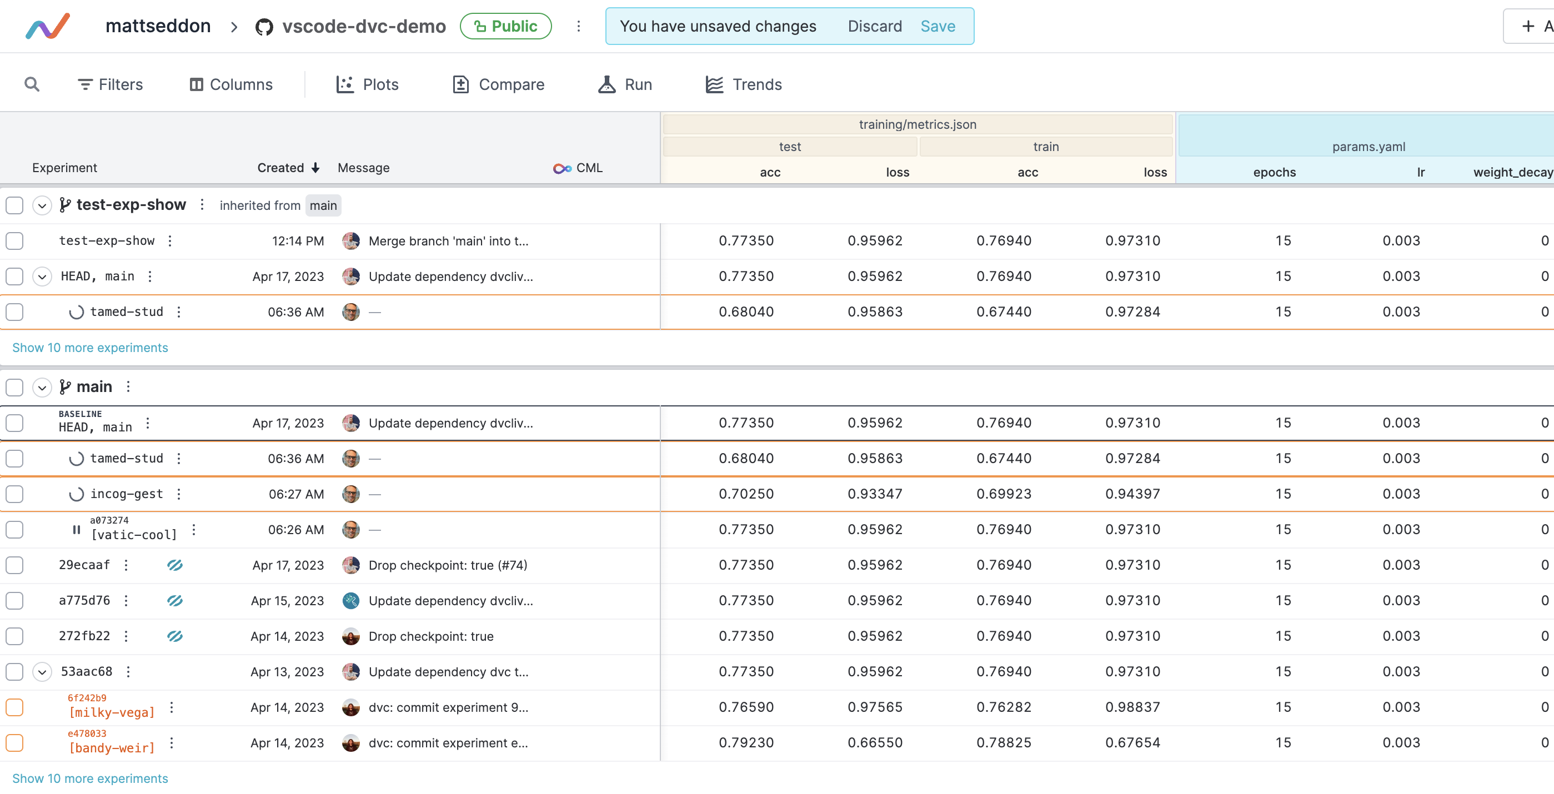Click the search magnifier icon

(31, 84)
